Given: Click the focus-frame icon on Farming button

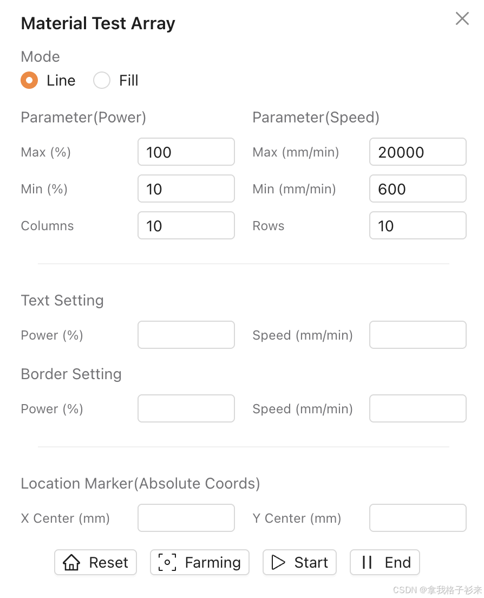Looking at the screenshot, I should [167, 562].
